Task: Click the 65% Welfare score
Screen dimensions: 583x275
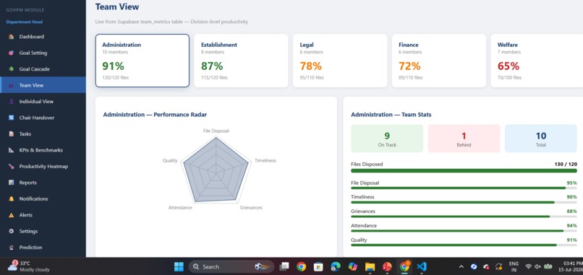Action: 508,66
